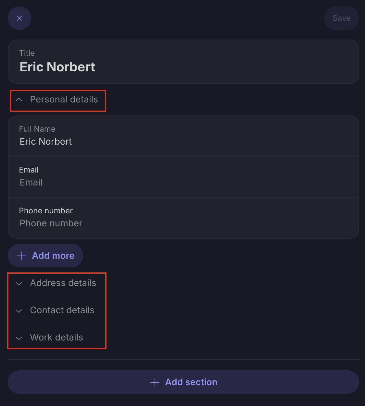Click the Phone number field's top label

tap(46, 211)
